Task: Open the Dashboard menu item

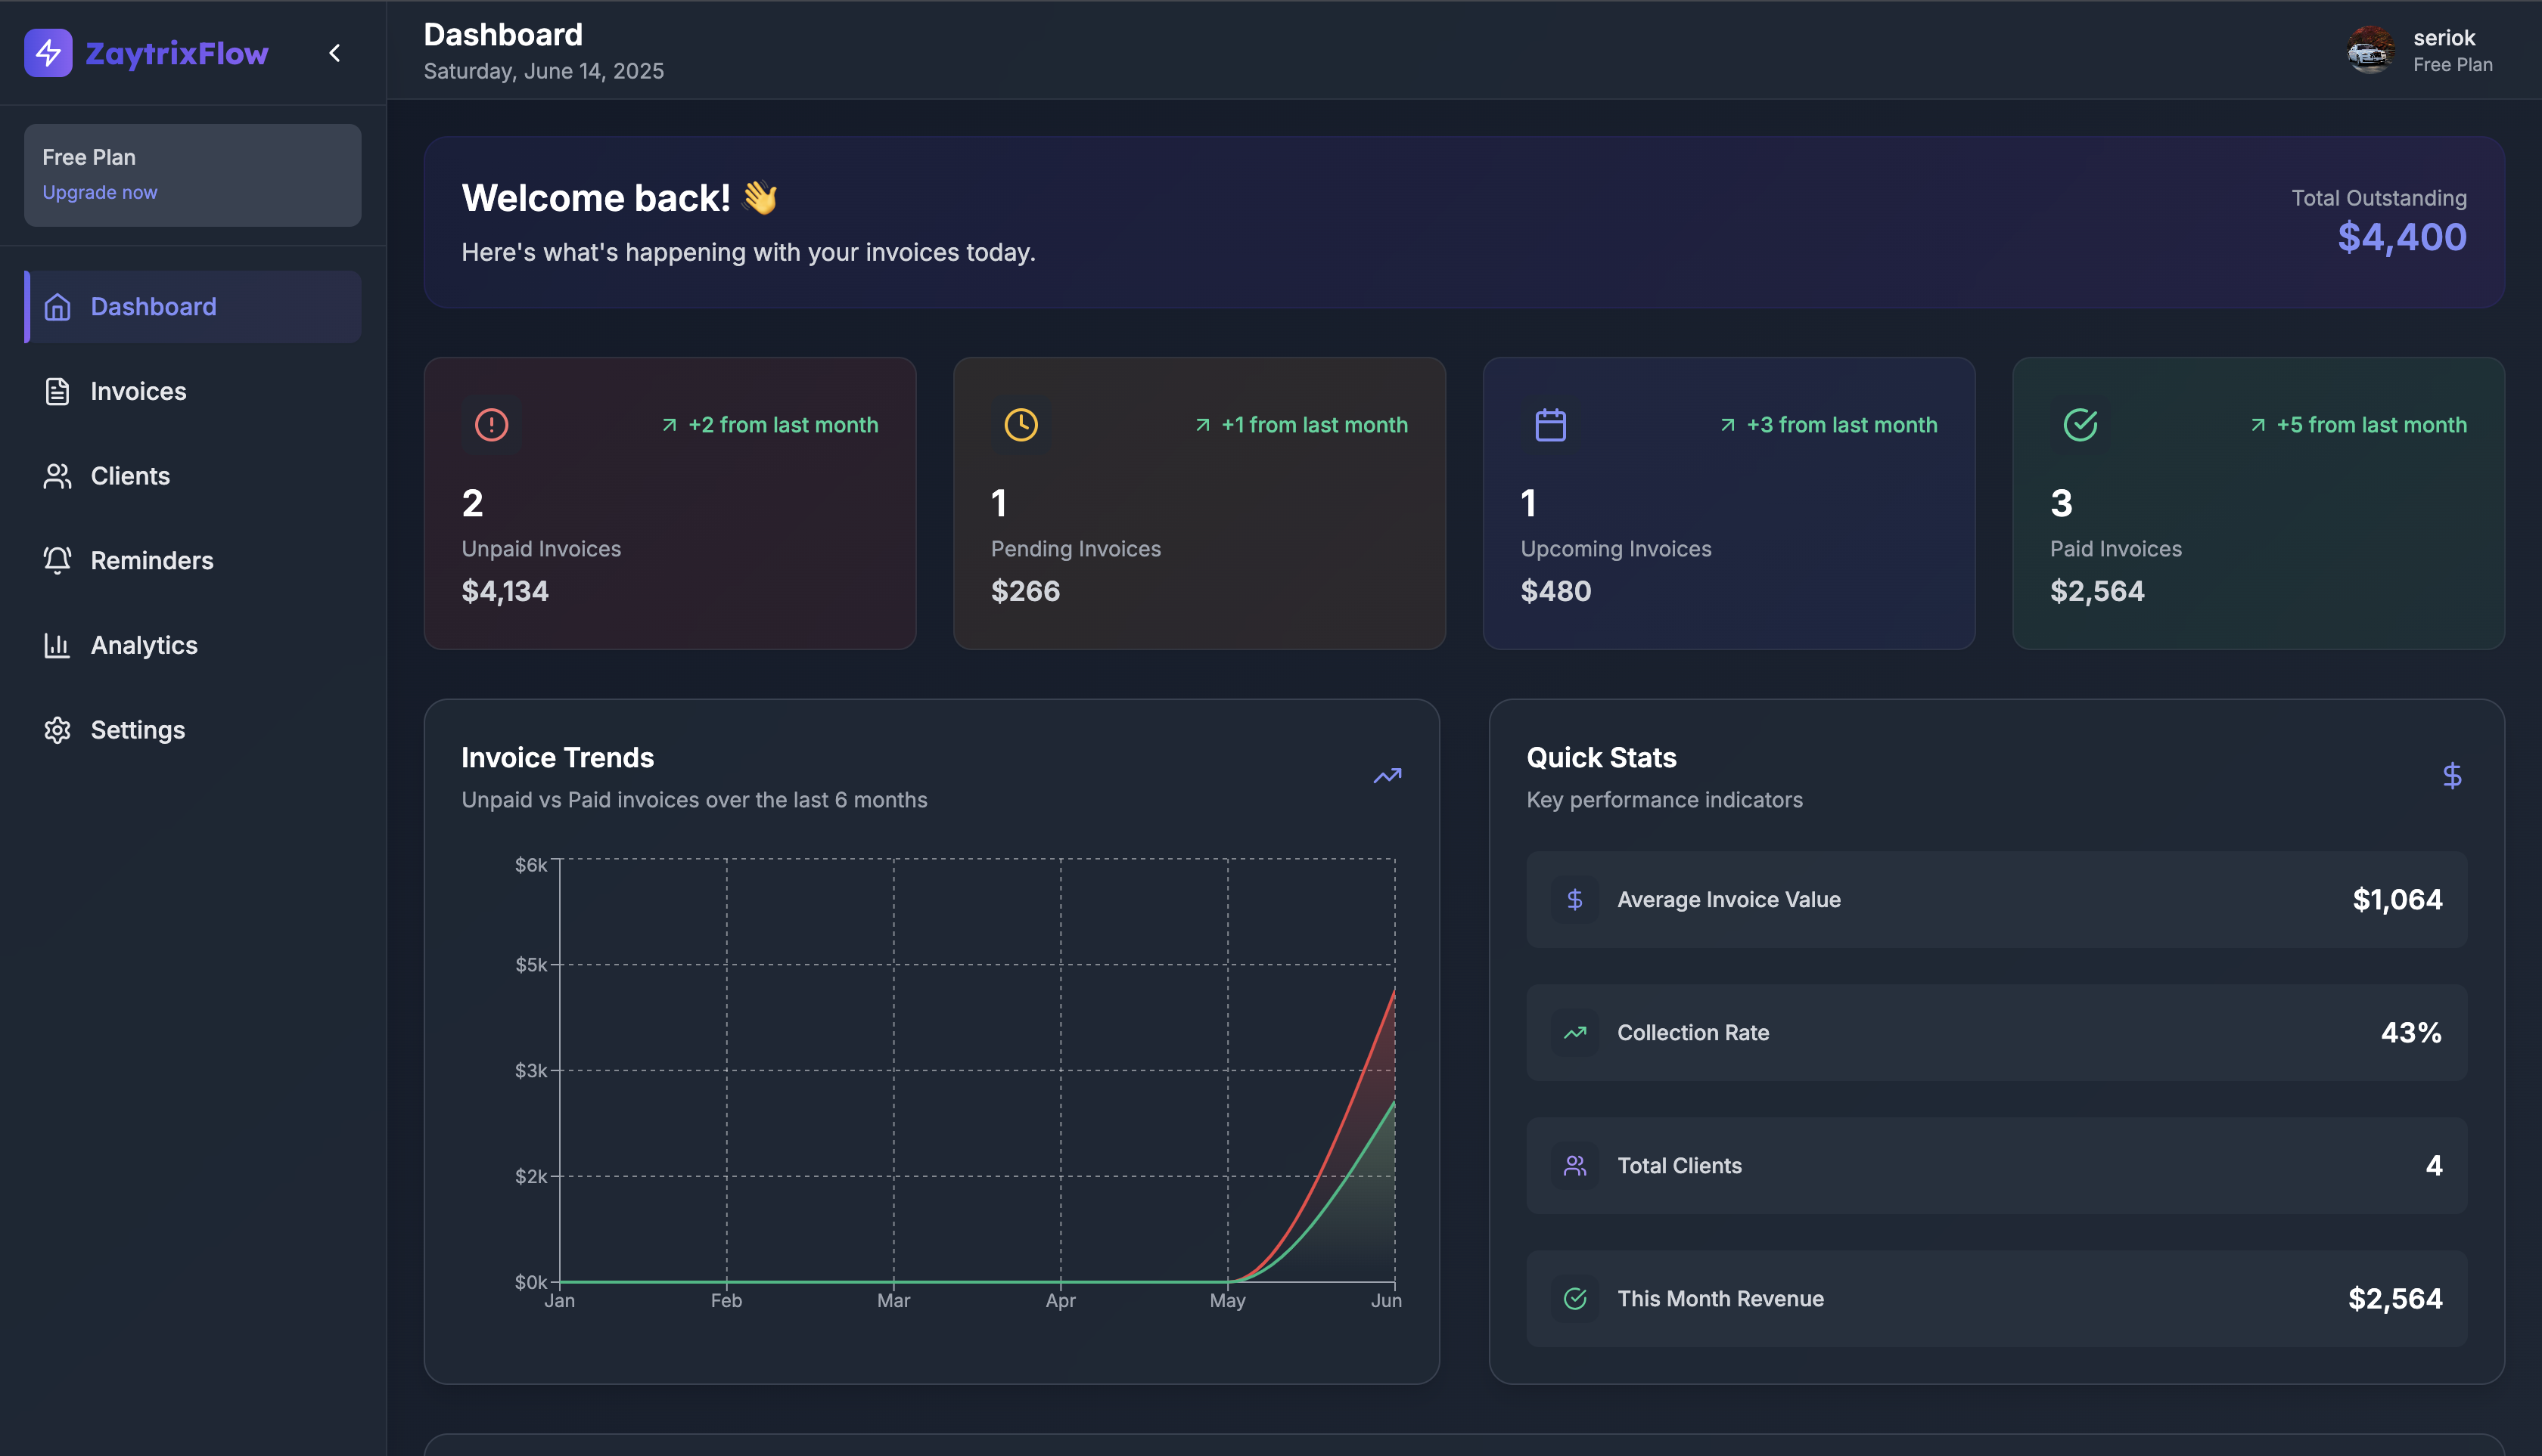Action: (x=153, y=307)
